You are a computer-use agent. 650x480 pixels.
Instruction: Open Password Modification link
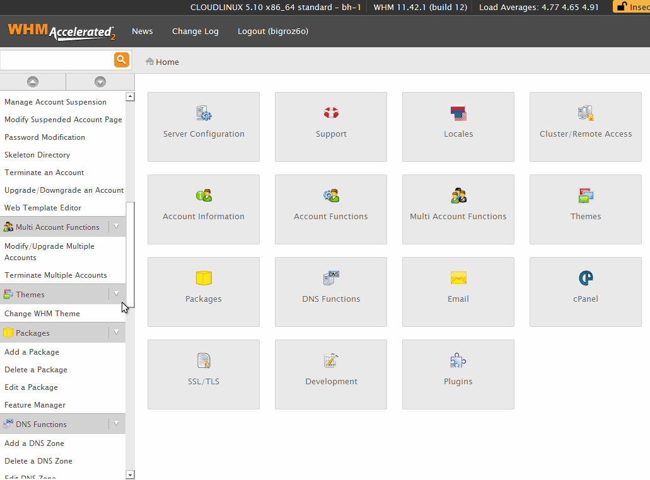tap(45, 137)
